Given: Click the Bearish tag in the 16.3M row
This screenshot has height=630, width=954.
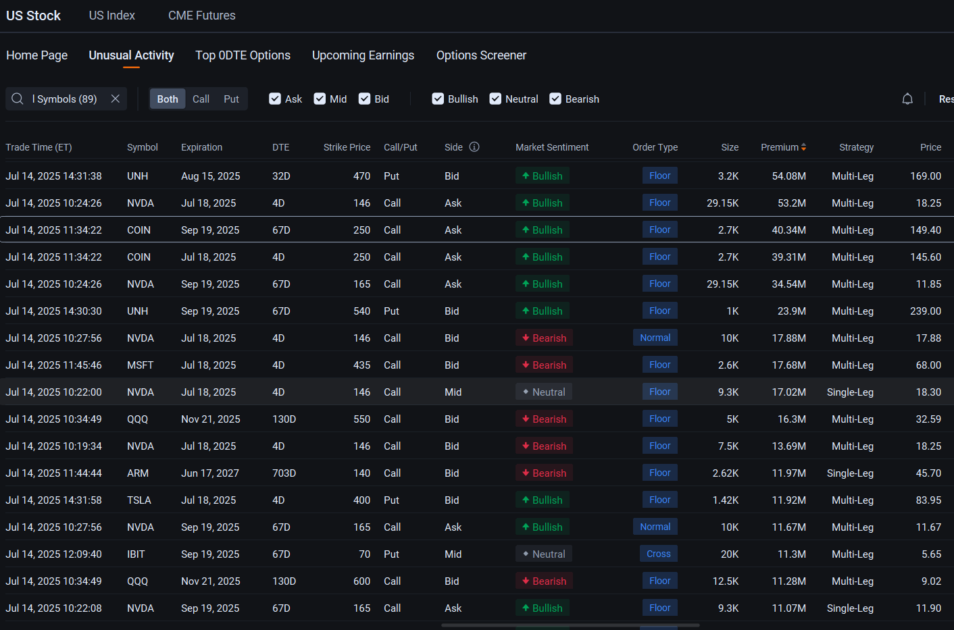Looking at the screenshot, I should point(545,419).
